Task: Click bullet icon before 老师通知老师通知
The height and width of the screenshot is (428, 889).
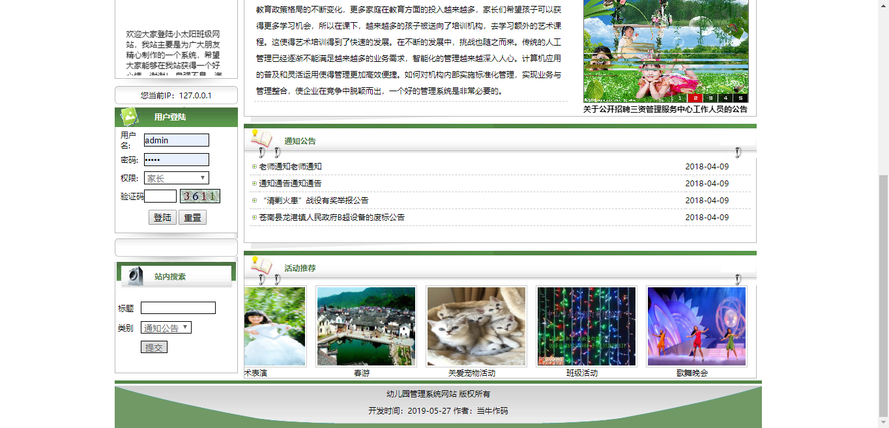Action: [x=254, y=167]
